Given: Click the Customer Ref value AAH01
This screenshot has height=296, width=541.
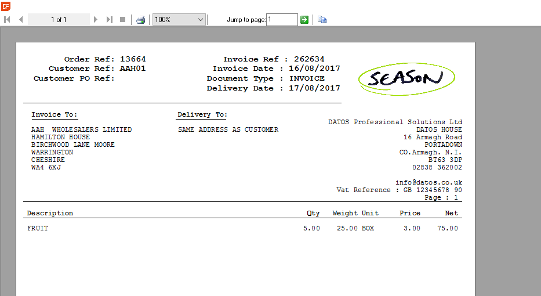Looking at the screenshot, I should pos(133,68).
